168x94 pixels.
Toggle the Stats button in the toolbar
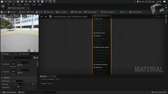click(123, 12)
